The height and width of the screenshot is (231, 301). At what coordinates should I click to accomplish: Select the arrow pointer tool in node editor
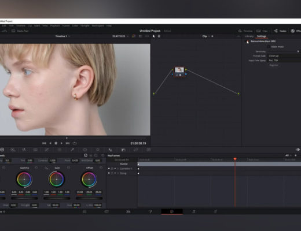pyautogui.click(x=154, y=36)
